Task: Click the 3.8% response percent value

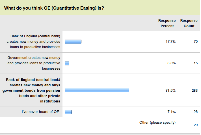Action: click(171, 63)
